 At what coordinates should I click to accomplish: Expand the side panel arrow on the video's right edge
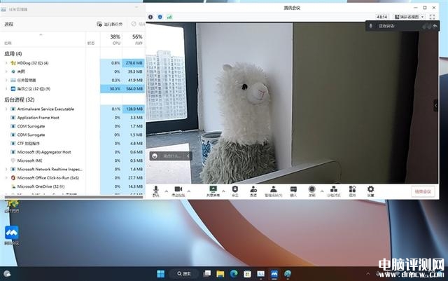(x=435, y=105)
